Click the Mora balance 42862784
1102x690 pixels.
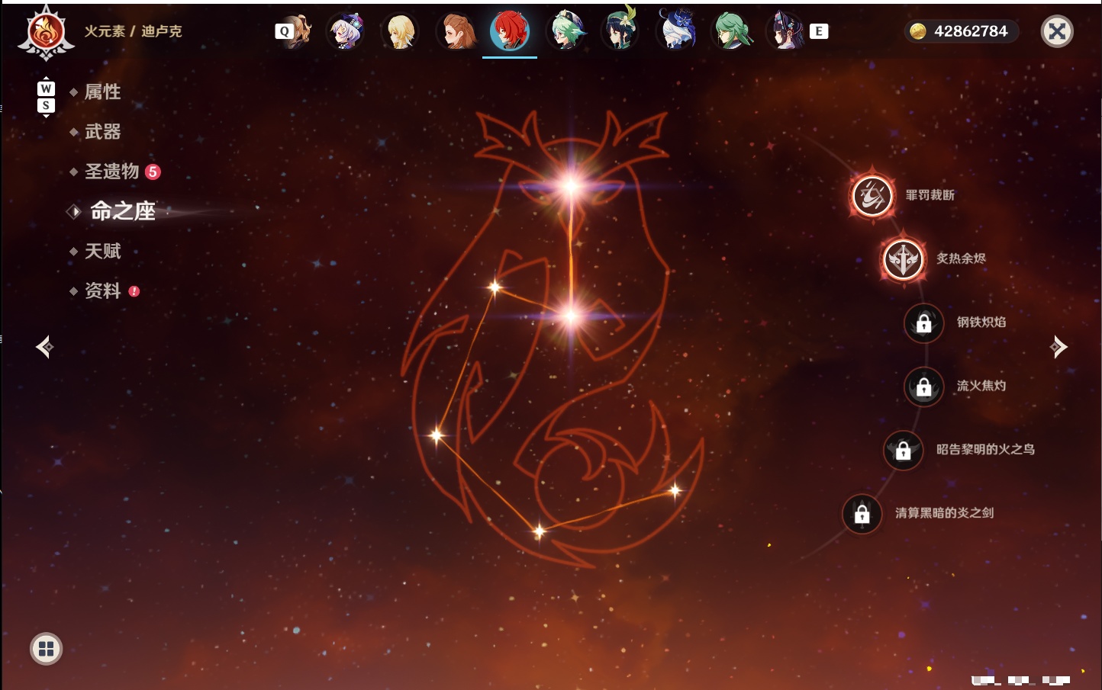pyautogui.click(x=971, y=31)
